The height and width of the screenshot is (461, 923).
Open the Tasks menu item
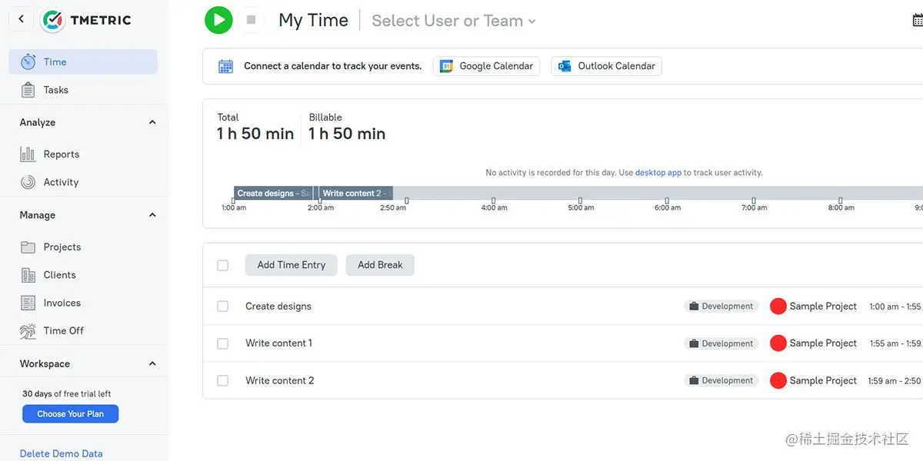click(55, 90)
